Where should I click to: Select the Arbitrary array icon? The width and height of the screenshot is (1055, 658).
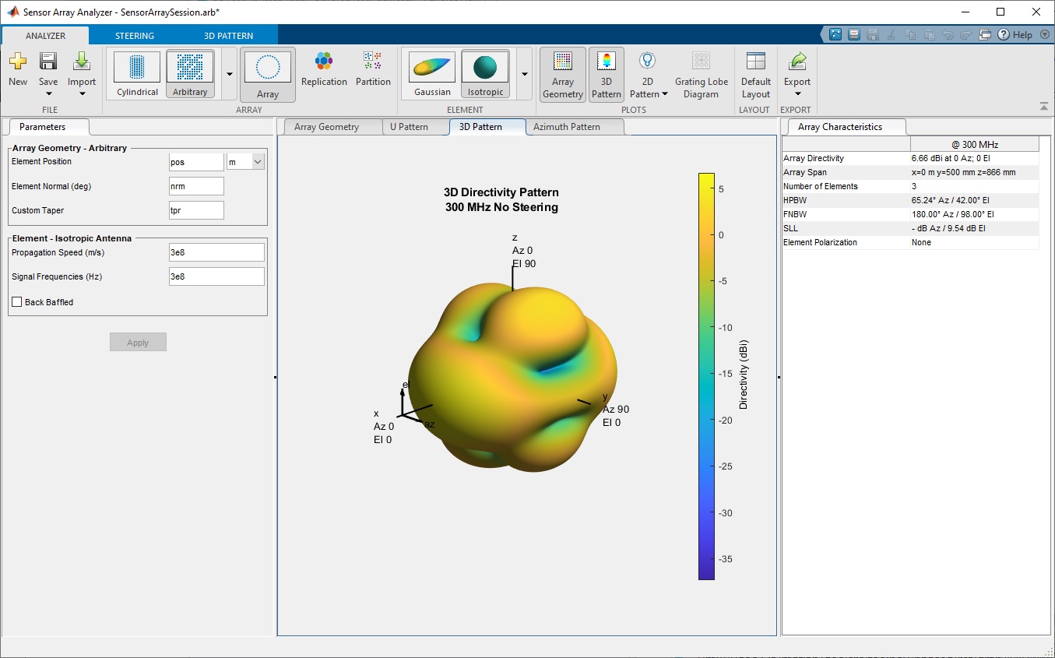point(190,68)
